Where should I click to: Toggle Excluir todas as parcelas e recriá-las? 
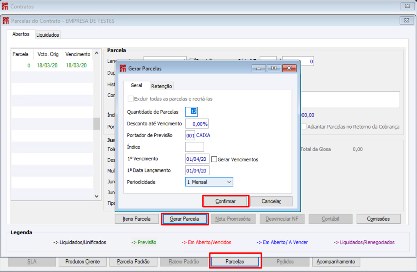click(x=131, y=99)
